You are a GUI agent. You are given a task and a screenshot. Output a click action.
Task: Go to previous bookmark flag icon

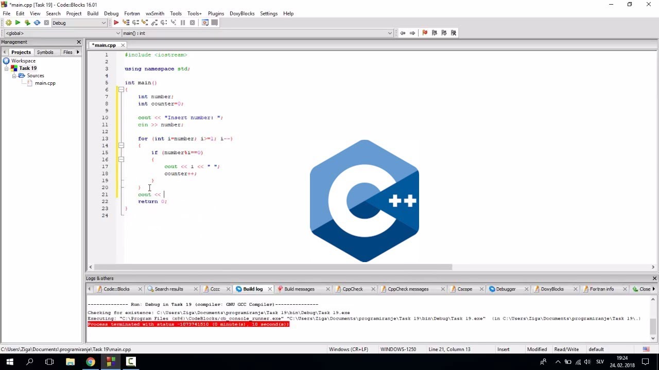click(x=435, y=33)
